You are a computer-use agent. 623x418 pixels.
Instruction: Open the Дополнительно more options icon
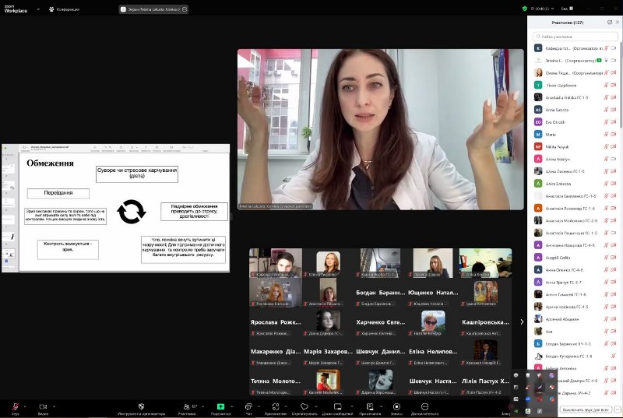424,406
